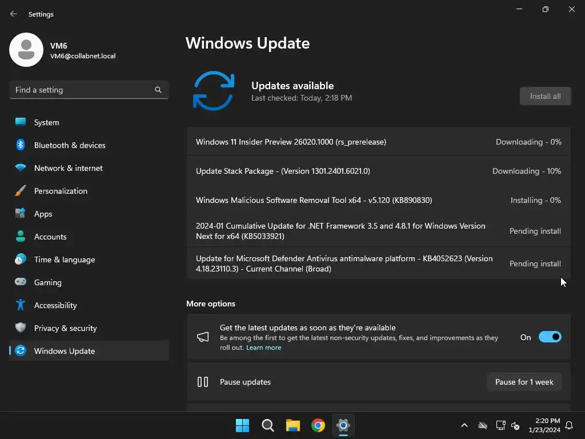
Task: Click the Install all button
Action: click(545, 96)
